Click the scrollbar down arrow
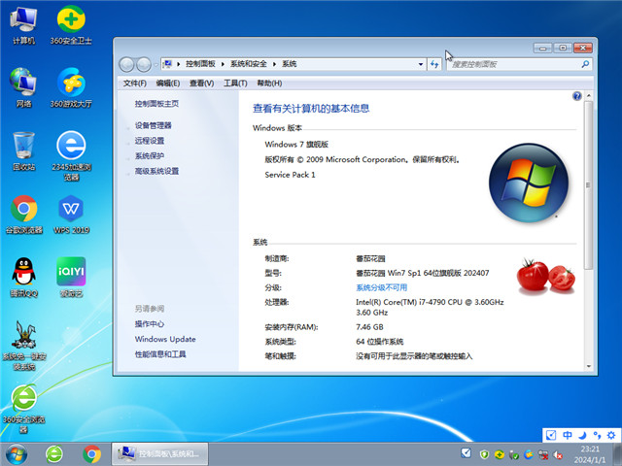The image size is (622, 466). click(588, 367)
